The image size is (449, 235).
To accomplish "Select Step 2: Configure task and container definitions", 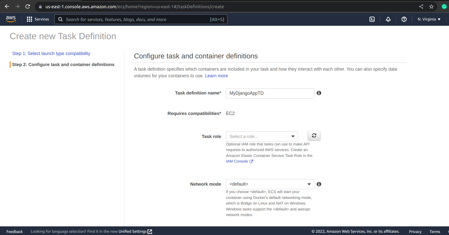I will tap(63, 65).
